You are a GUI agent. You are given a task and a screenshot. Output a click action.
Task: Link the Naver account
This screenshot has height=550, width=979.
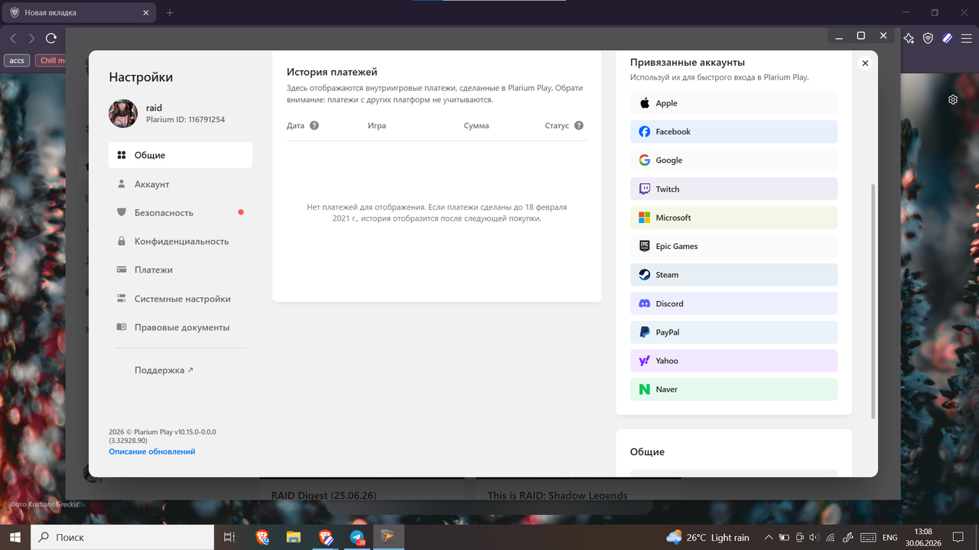point(733,390)
